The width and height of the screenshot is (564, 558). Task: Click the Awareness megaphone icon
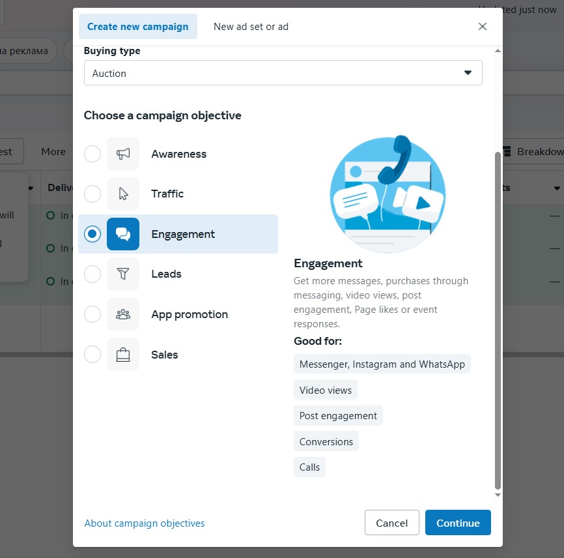coord(123,154)
